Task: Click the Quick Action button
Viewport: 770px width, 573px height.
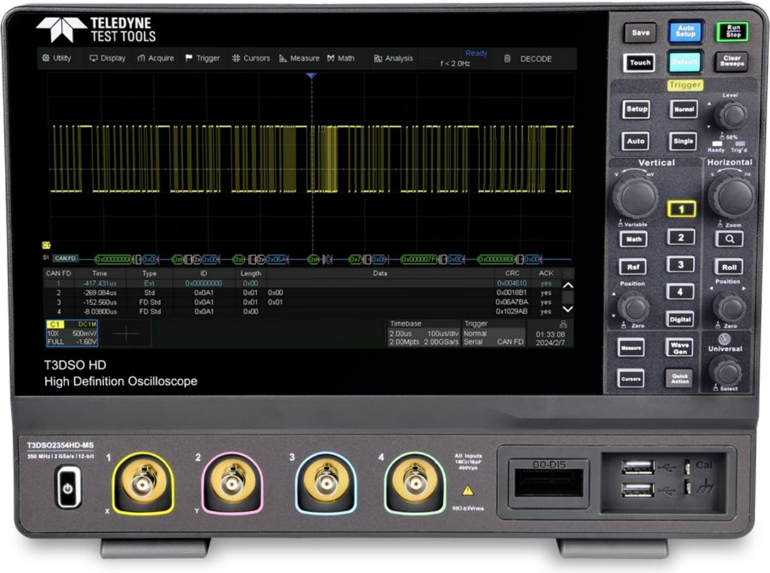Action: [x=680, y=377]
